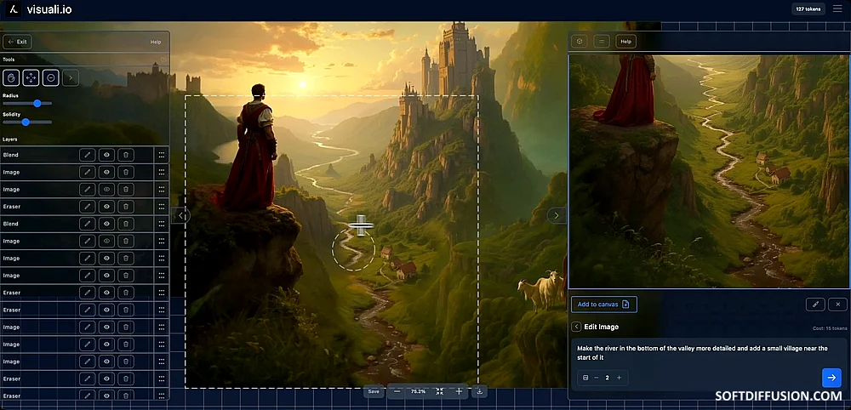Zoom in with the canvas plus button
Viewport: 851px width, 410px height.
pyautogui.click(x=460, y=391)
